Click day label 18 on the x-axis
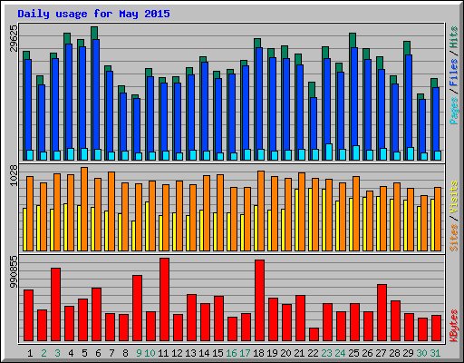Image resolution: width=464 pixels, height=363 pixels. tap(258, 353)
